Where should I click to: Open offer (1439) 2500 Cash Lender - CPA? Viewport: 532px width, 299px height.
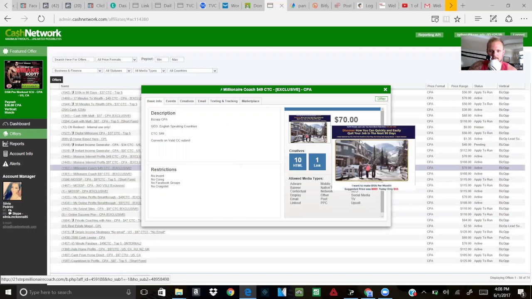click(x=83, y=238)
